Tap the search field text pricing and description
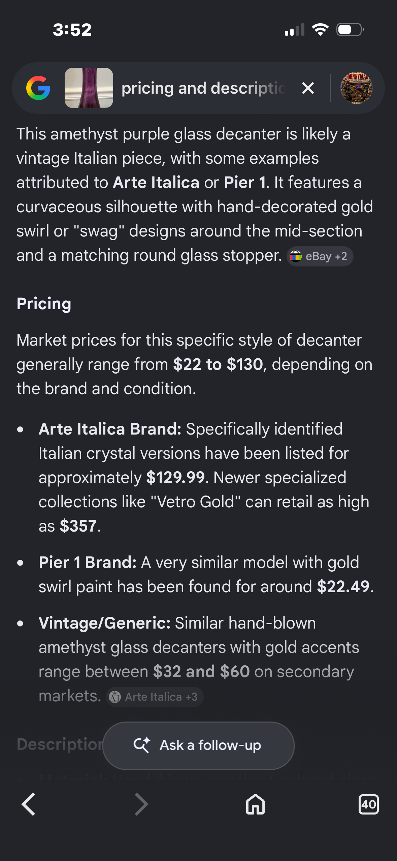Viewport: 397px width, 861px height. pyautogui.click(x=203, y=88)
